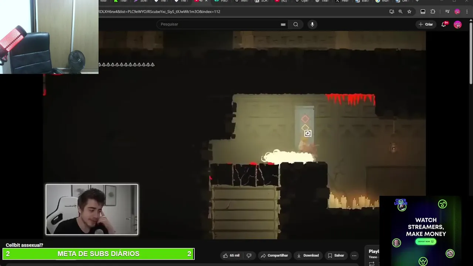
Task: Switch to the X 'Pete' browser tab
Action: coord(342,1)
